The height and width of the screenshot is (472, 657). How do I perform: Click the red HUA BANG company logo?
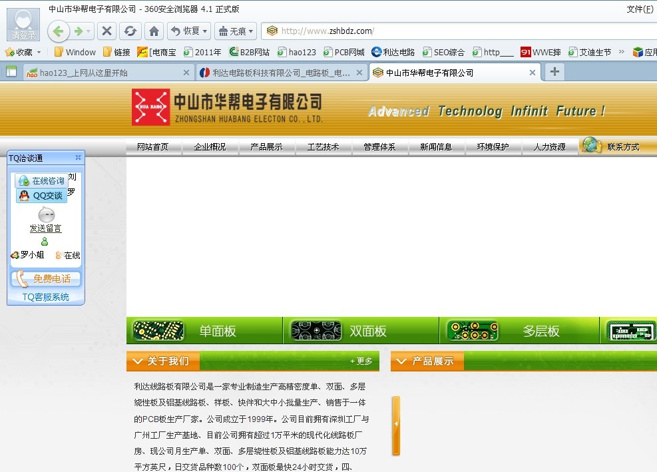point(151,107)
